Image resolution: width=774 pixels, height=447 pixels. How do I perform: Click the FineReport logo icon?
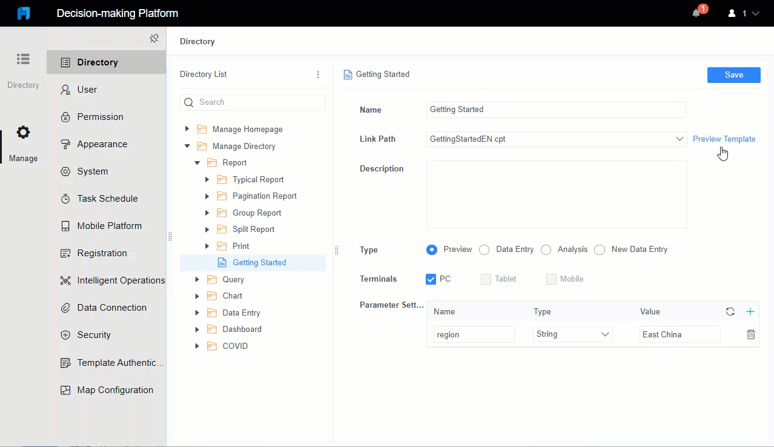[x=23, y=13]
